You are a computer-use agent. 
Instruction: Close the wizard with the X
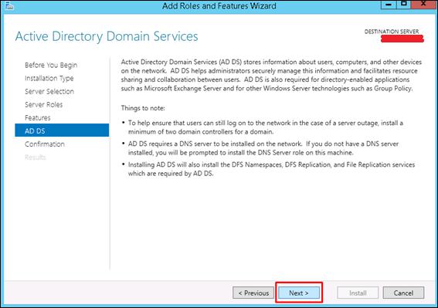(424, 4)
